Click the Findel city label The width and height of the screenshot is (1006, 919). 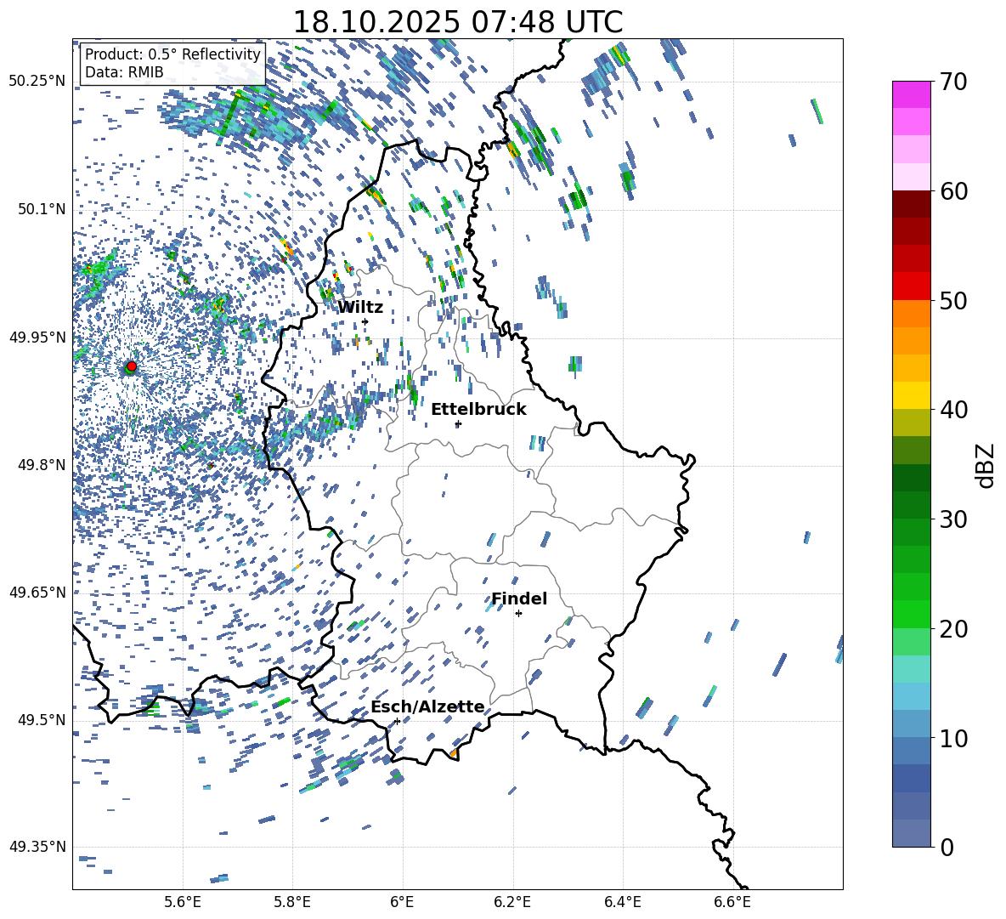tap(519, 598)
